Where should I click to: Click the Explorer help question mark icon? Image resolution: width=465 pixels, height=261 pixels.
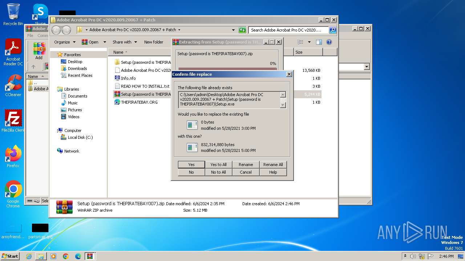tap(329, 42)
